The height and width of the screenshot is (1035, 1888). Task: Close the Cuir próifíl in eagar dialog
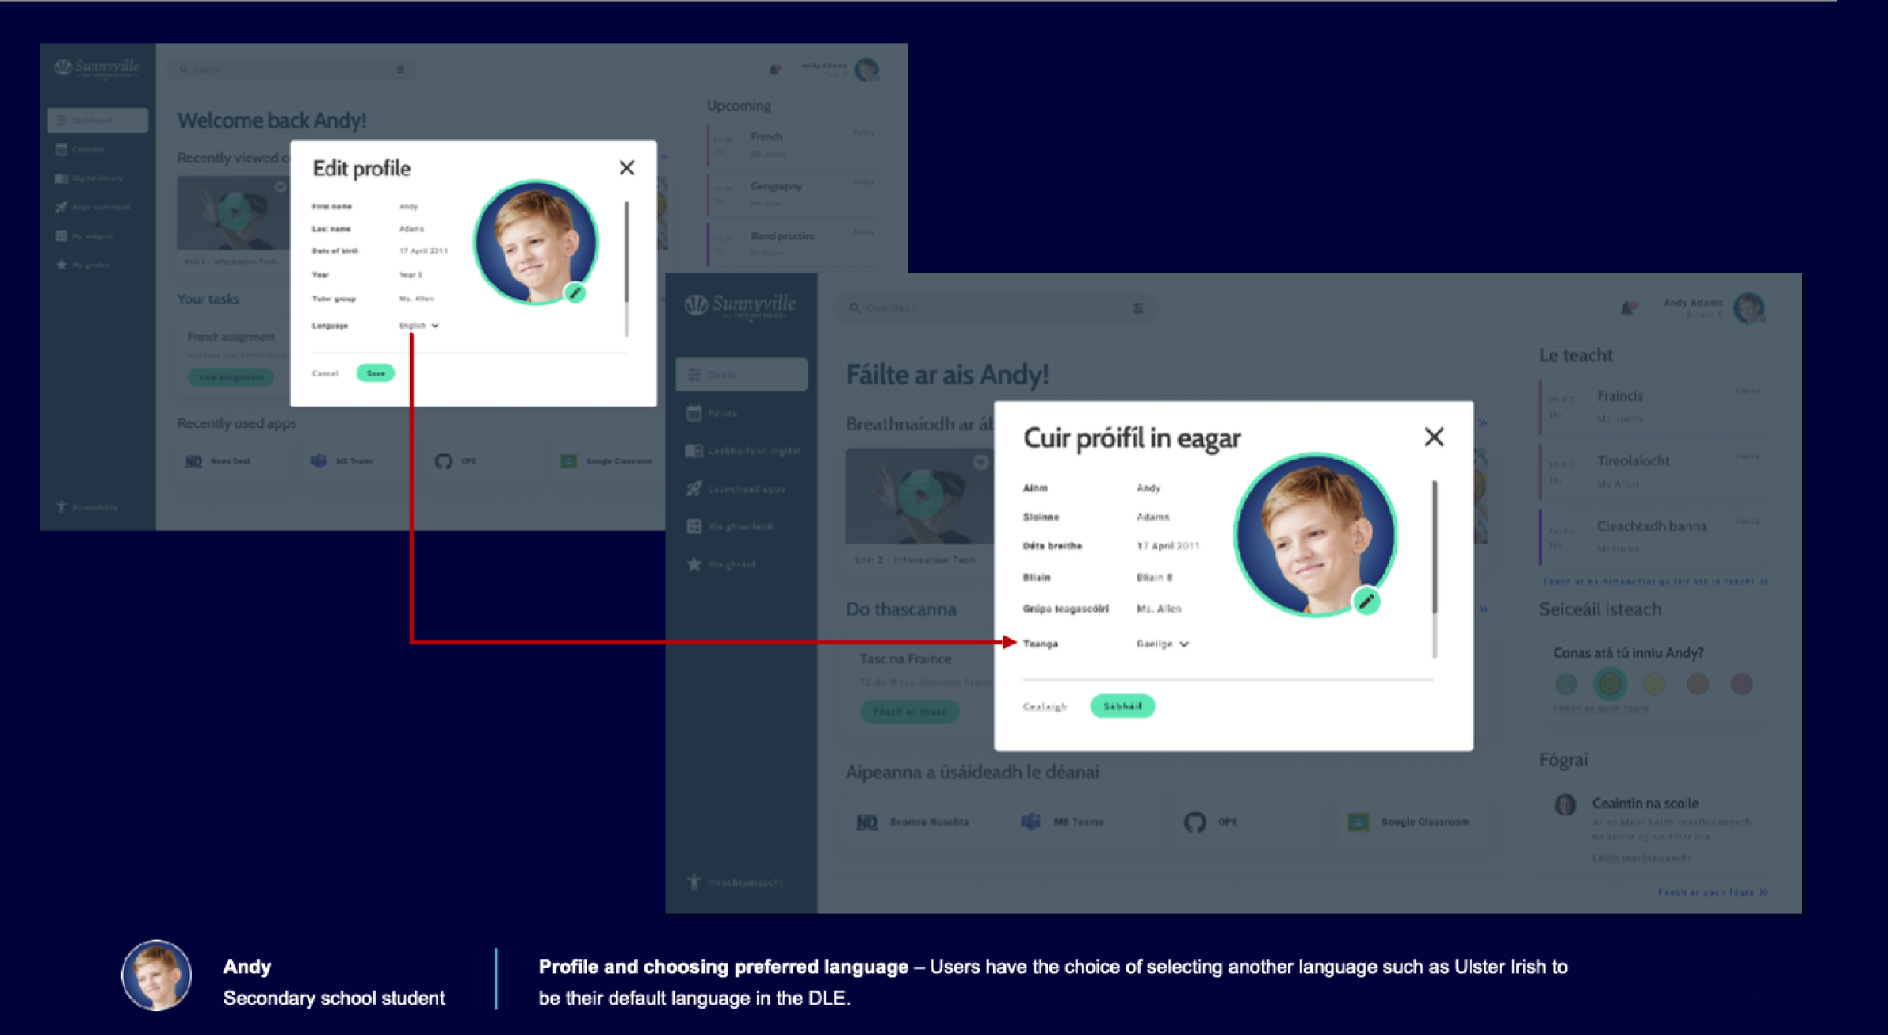click(x=1434, y=437)
